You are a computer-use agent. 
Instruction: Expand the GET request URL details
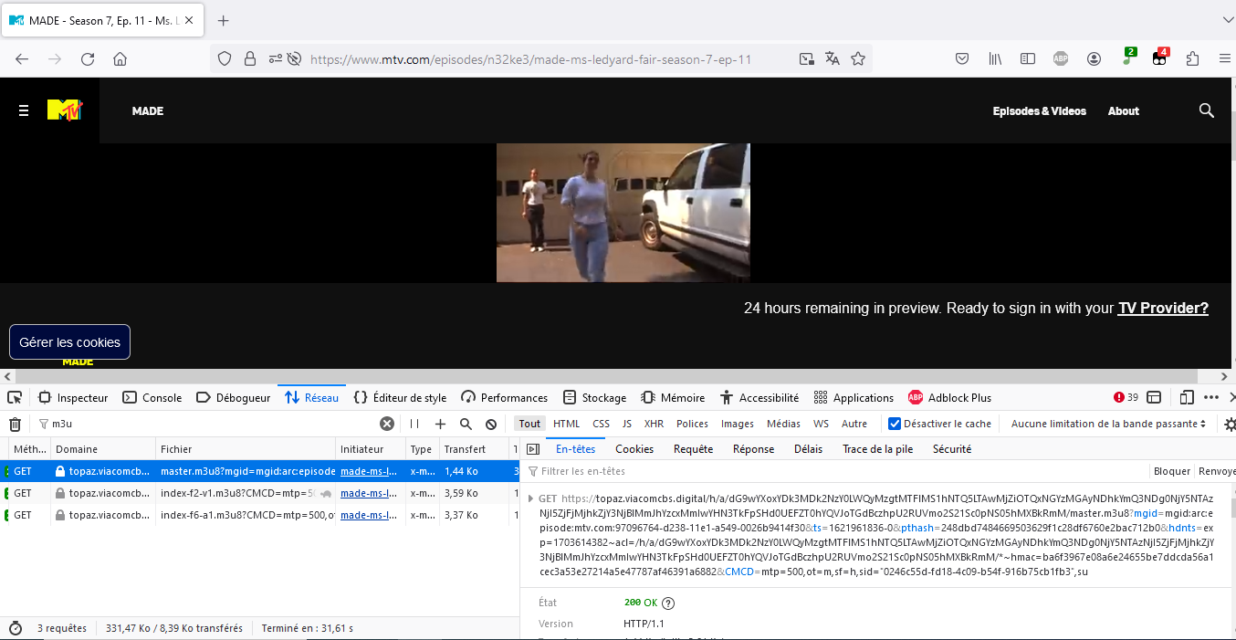[531, 498]
